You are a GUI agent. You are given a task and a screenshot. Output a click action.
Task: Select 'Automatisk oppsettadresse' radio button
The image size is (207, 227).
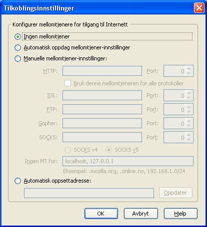tap(17, 181)
